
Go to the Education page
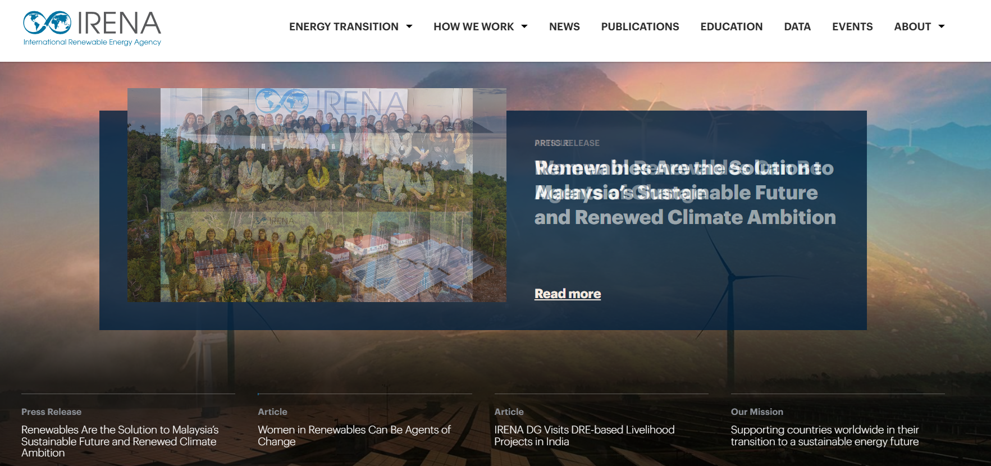point(731,26)
